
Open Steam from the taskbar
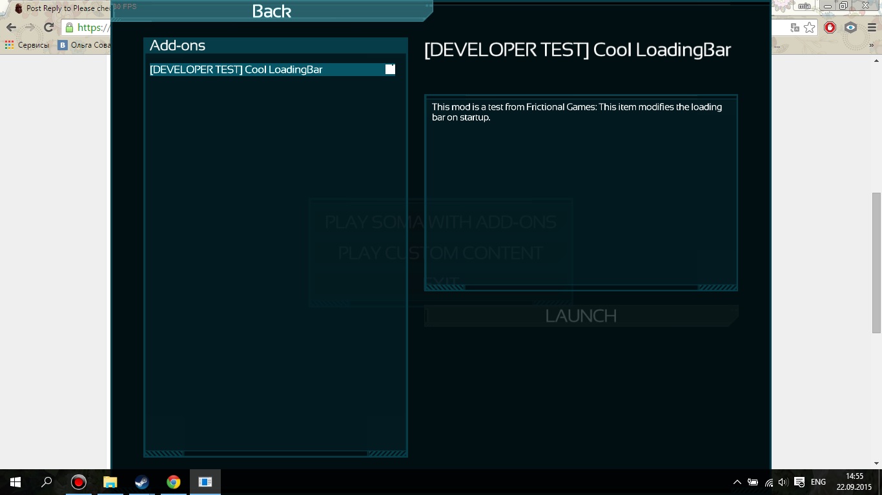coord(141,482)
